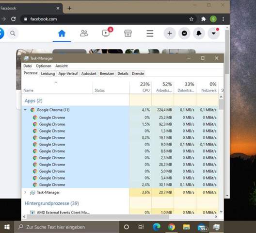Select the Prozesse tab
The height and width of the screenshot is (233, 256).
coord(31,73)
